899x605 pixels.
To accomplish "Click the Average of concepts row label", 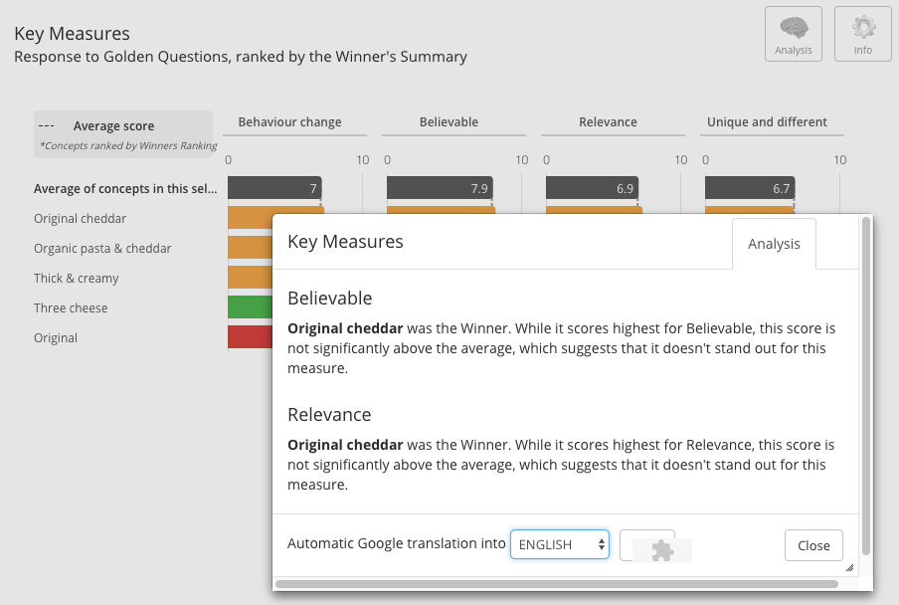I will pyautogui.click(x=125, y=189).
